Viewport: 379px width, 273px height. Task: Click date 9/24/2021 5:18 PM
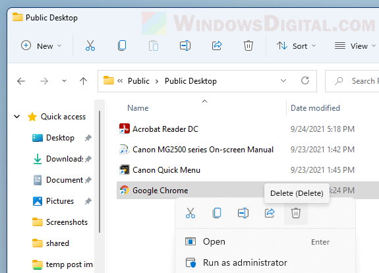point(322,129)
